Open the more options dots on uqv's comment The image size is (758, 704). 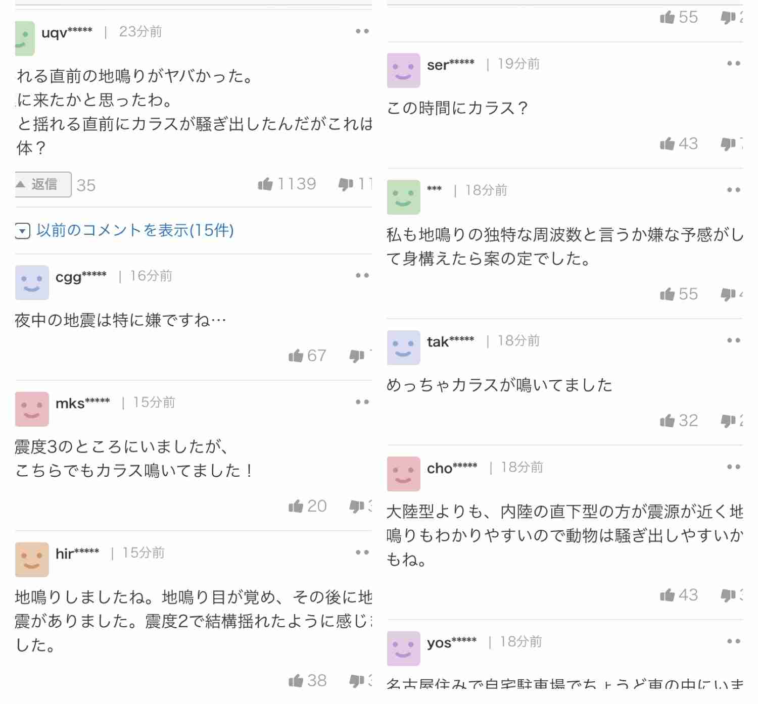[x=362, y=31]
